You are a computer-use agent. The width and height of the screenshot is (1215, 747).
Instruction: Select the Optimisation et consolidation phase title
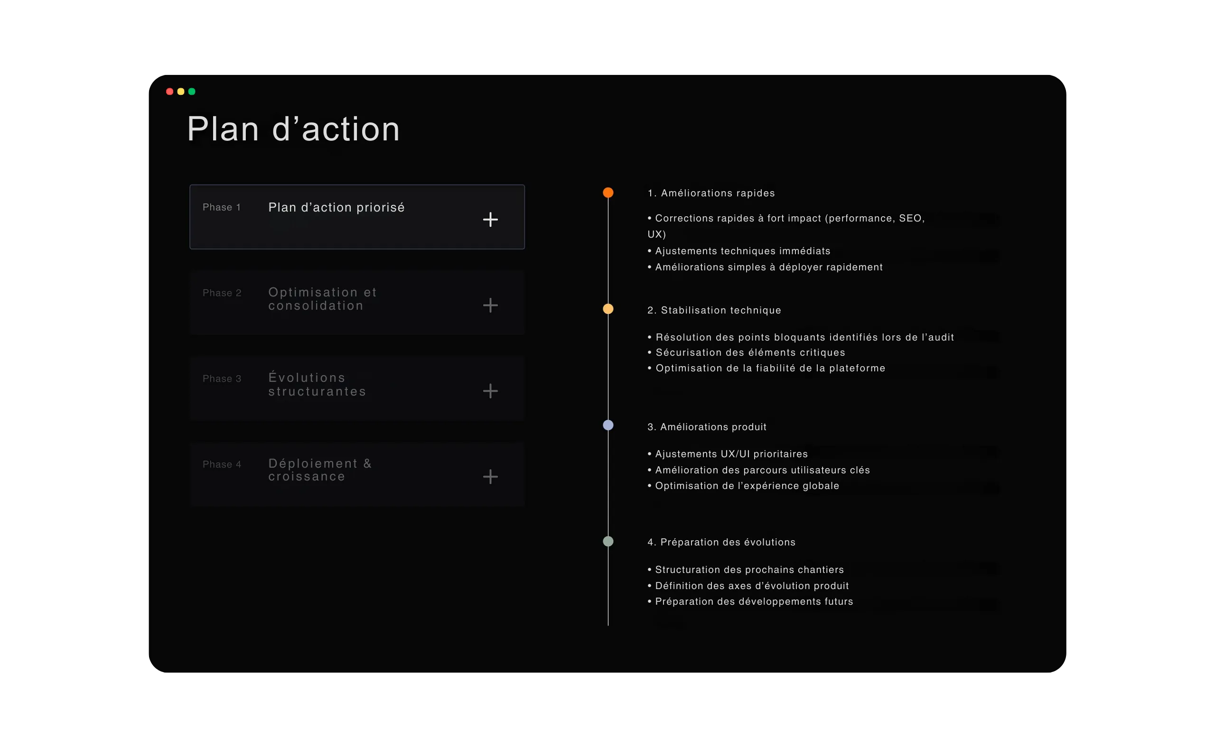click(322, 299)
